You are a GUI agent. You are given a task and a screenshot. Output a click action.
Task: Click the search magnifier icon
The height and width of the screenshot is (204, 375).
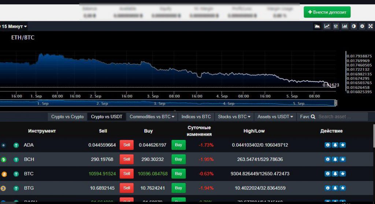click(x=313, y=117)
